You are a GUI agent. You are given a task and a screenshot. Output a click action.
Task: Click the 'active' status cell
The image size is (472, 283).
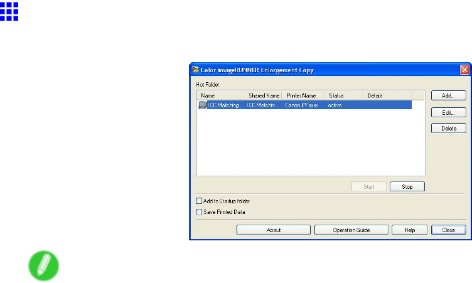pyautogui.click(x=335, y=105)
